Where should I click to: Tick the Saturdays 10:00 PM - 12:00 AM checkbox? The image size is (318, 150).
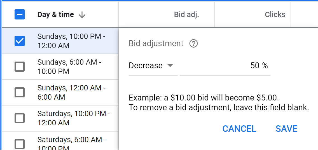(x=20, y=118)
